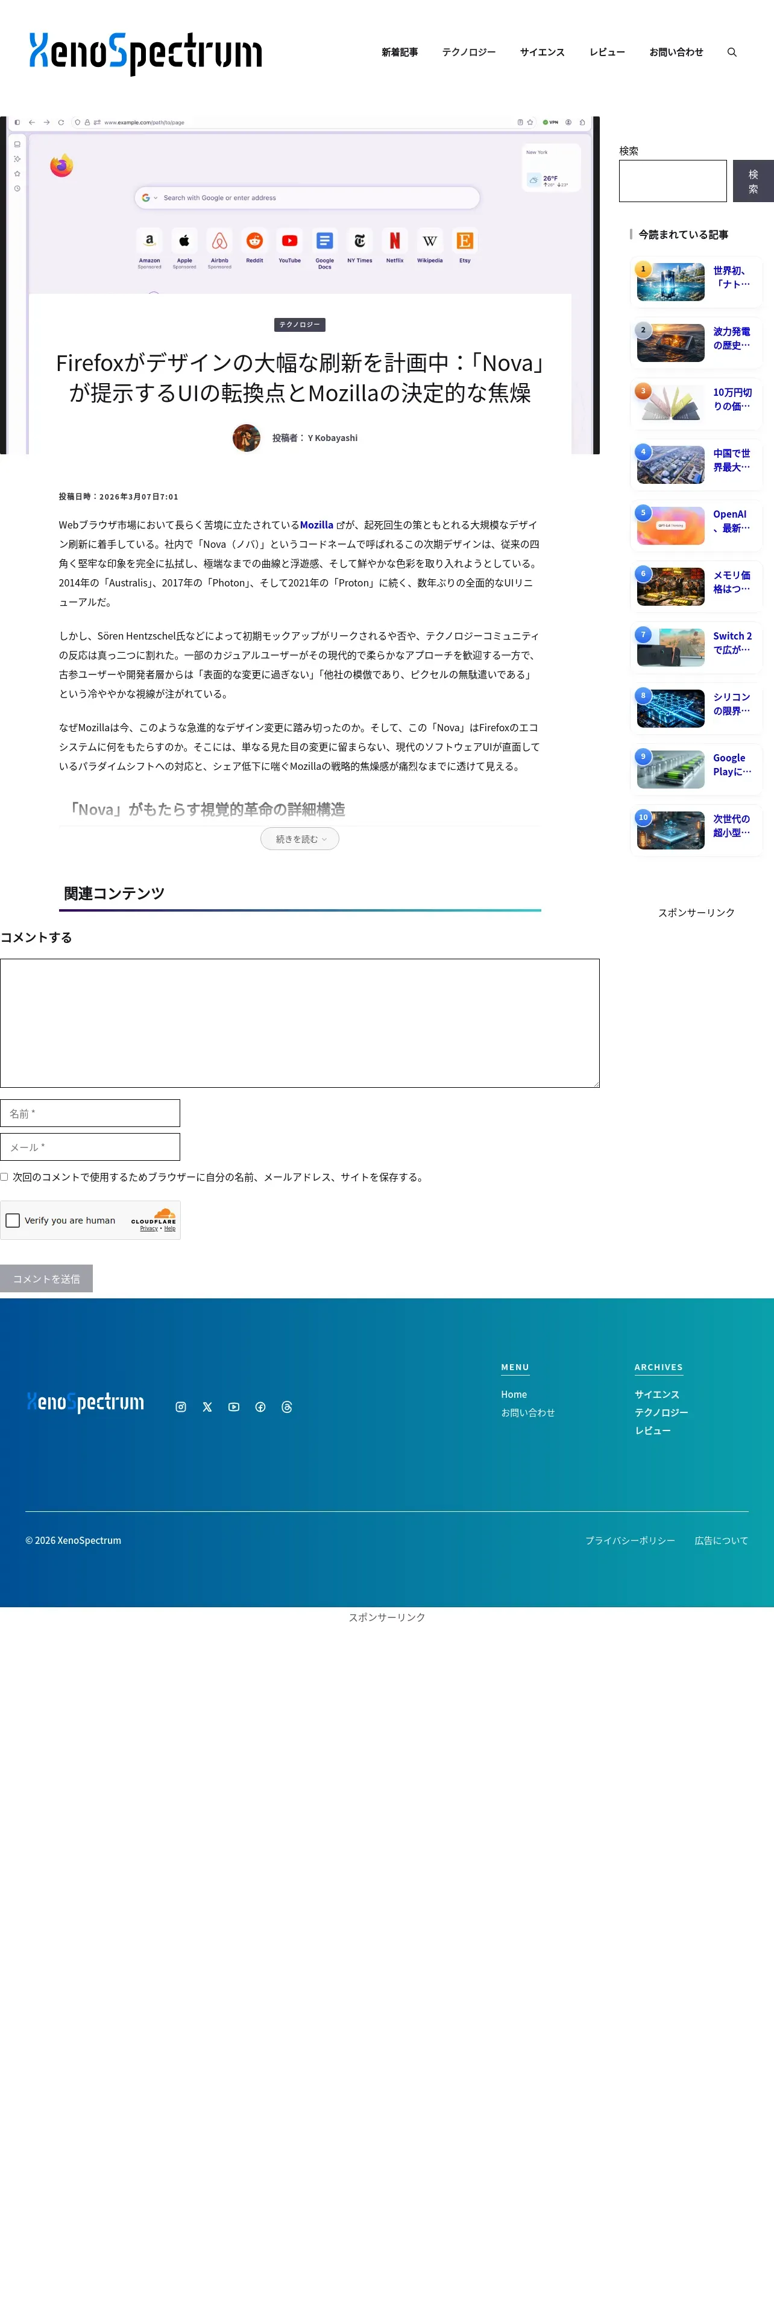Check the Verify you are human box

[x=13, y=1221]
